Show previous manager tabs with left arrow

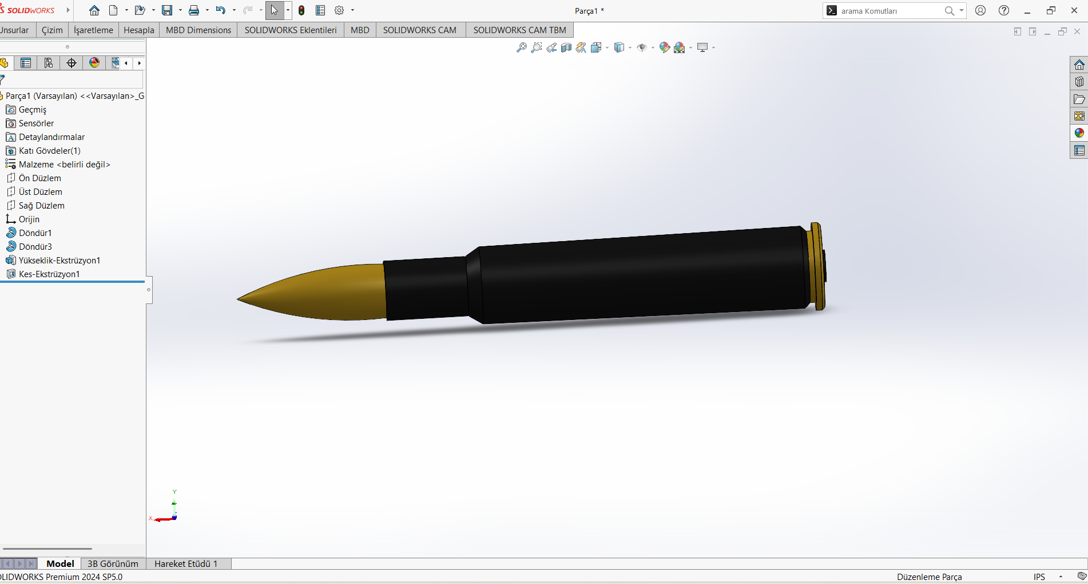pos(126,63)
